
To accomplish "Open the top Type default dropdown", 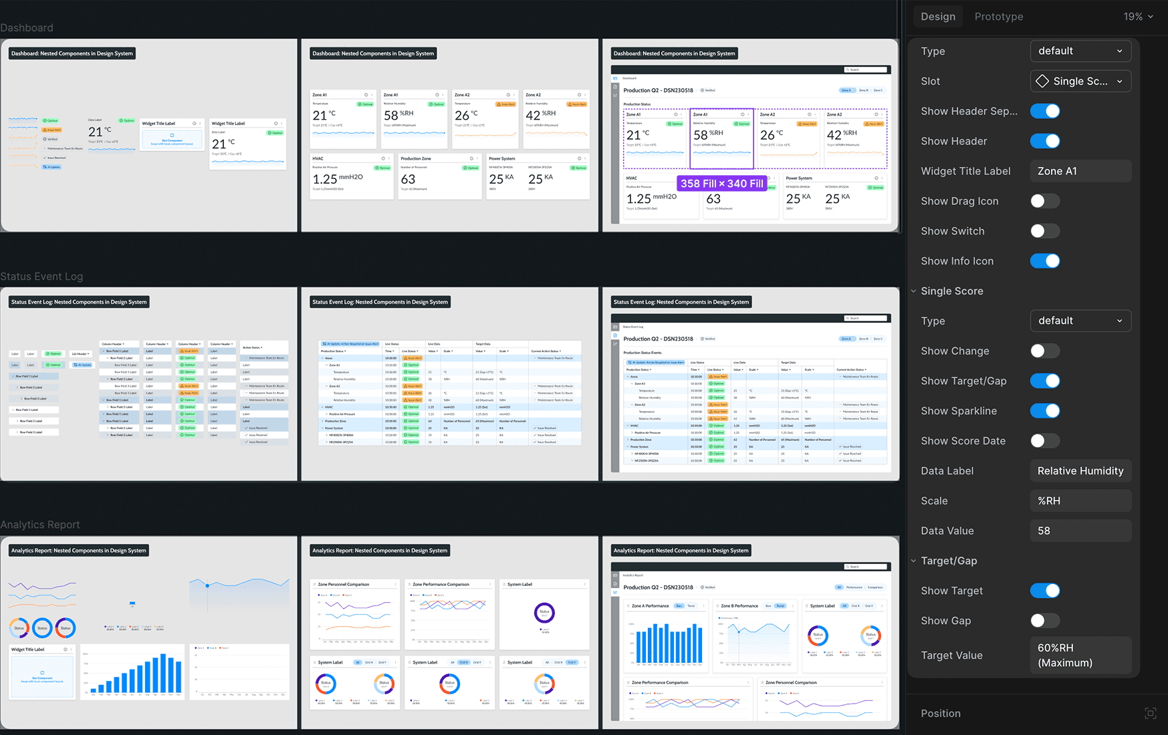I will (1080, 51).
